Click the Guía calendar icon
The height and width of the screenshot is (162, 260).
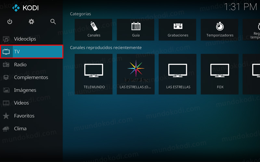coord(136,26)
